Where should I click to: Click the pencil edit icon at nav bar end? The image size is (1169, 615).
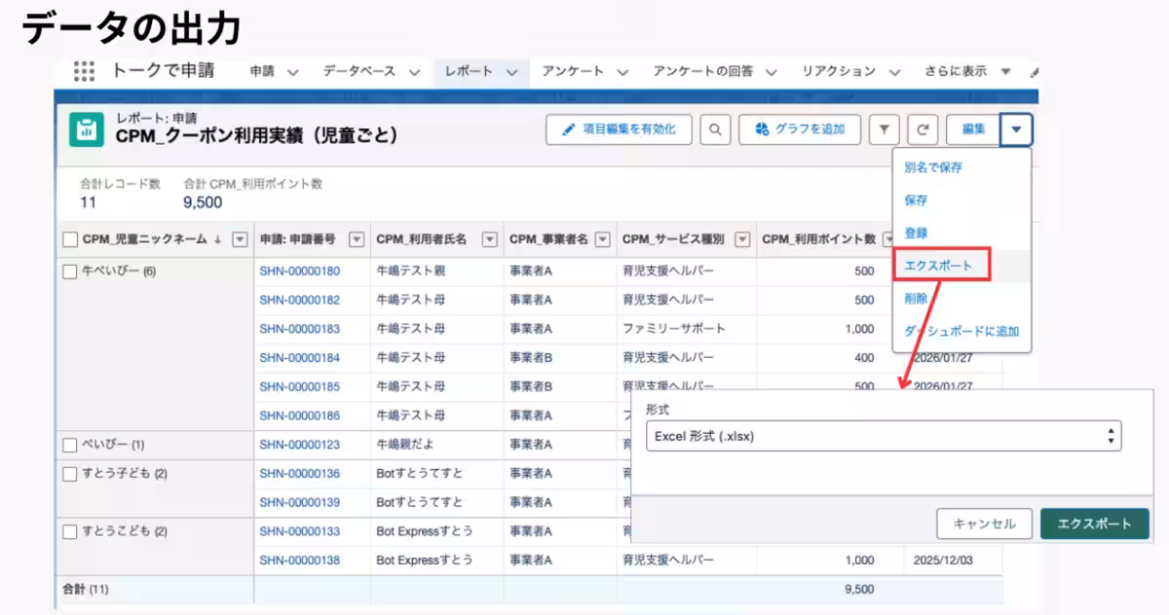click(1034, 72)
